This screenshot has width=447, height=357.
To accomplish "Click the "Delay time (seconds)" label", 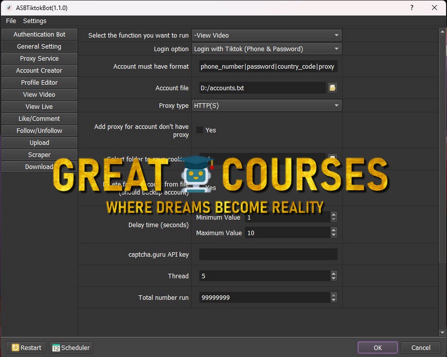I will 158,225.
